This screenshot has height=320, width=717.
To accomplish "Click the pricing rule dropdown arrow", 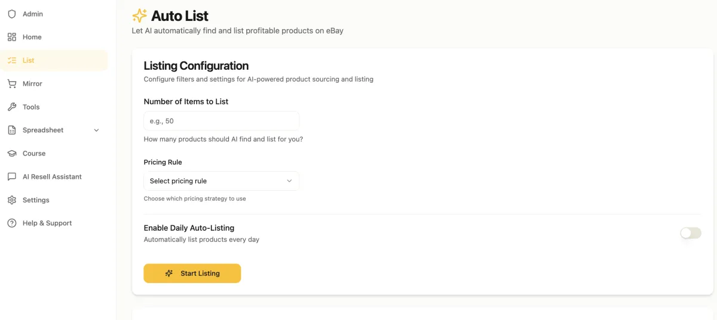I will (x=289, y=181).
